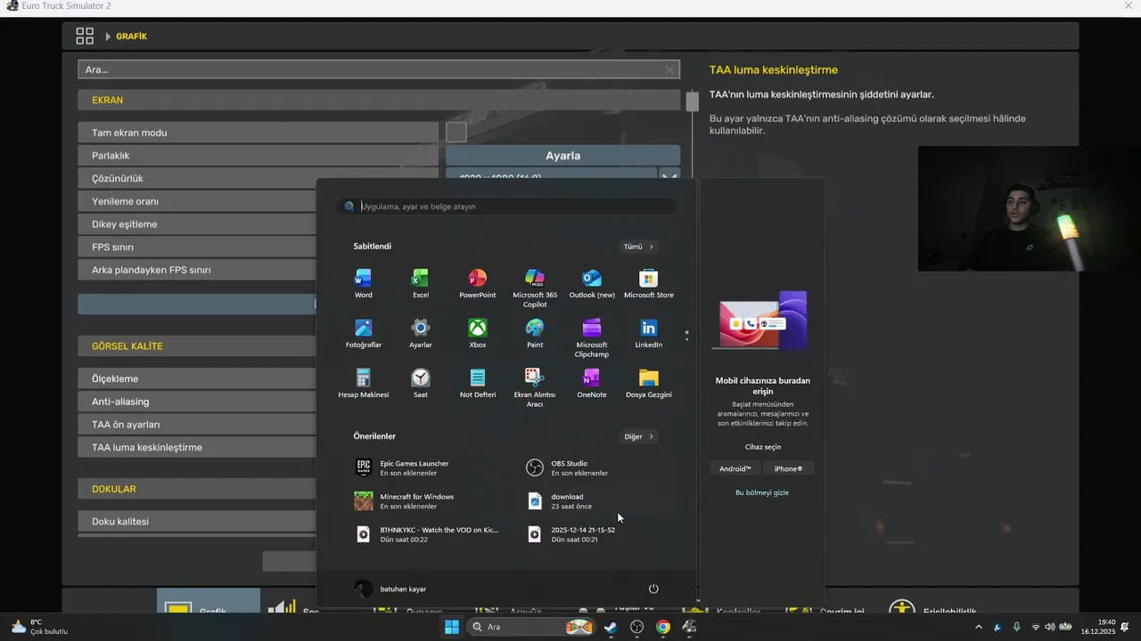This screenshot has width=1141, height=641.
Task: Open the volume tray icon
Action: tap(1049, 627)
